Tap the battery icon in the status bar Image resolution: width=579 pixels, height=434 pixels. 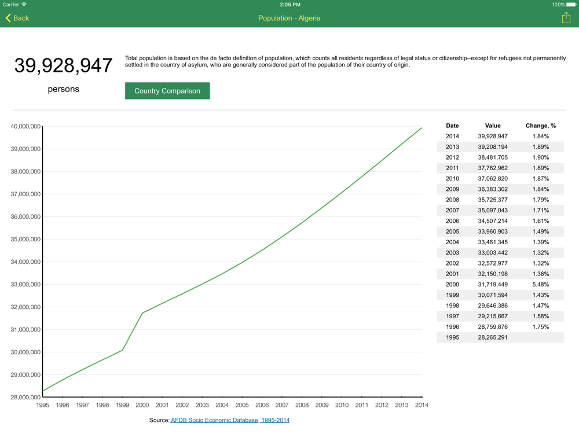pyautogui.click(x=571, y=5)
